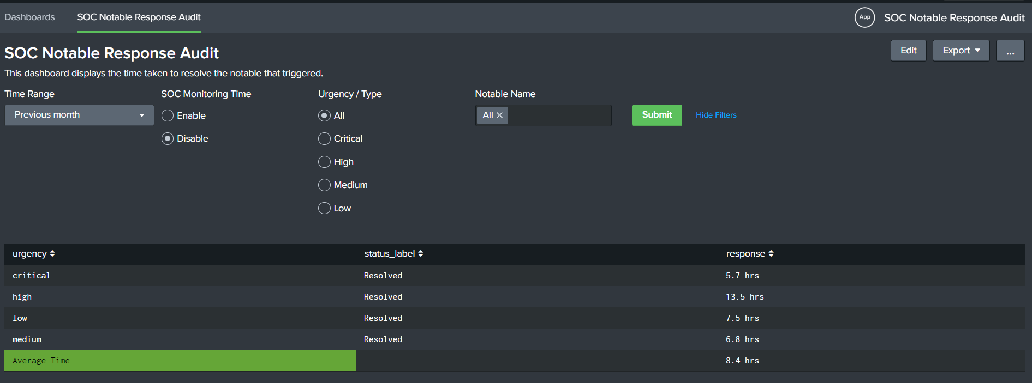This screenshot has width=1032, height=383.
Task: Open the more options (...) menu
Action: [x=1010, y=50]
